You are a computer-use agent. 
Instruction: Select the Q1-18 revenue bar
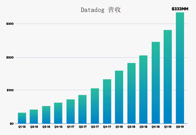(119, 97)
